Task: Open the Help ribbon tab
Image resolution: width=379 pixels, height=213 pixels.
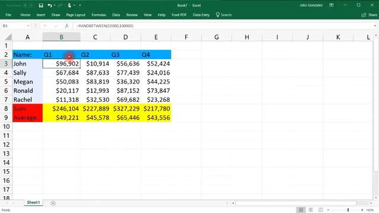Action: tap(162, 15)
